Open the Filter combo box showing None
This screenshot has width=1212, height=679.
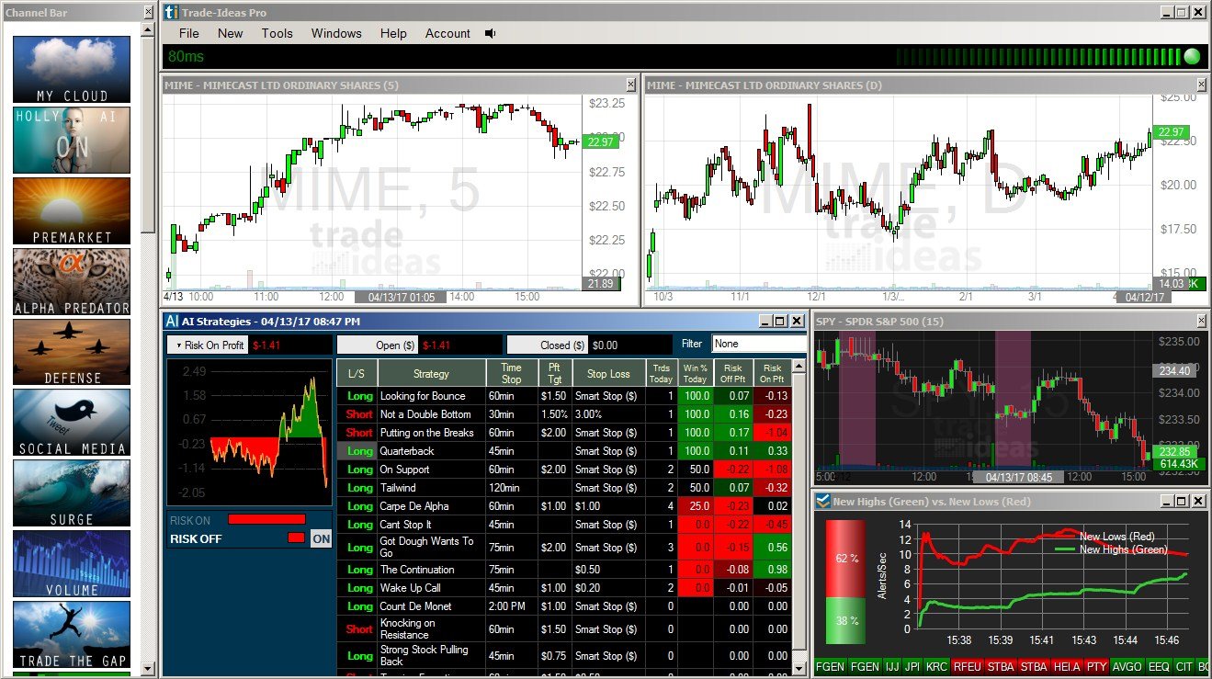click(756, 344)
